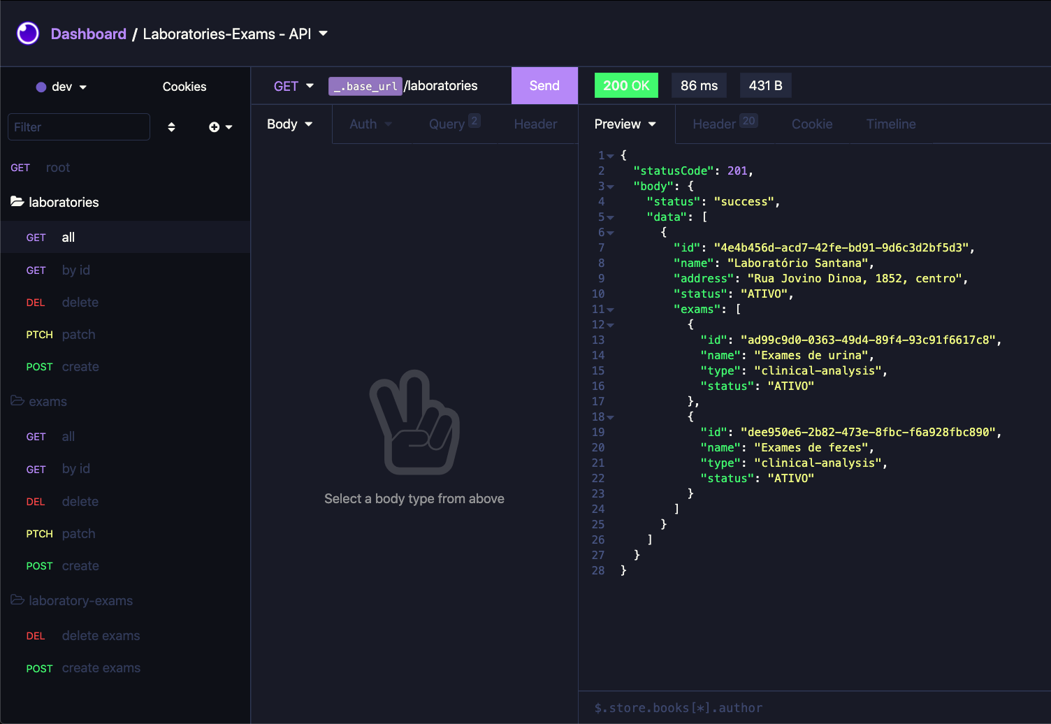The height and width of the screenshot is (724, 1051).
Task: Open the Body type dropdown
Action: pos(289,124)
